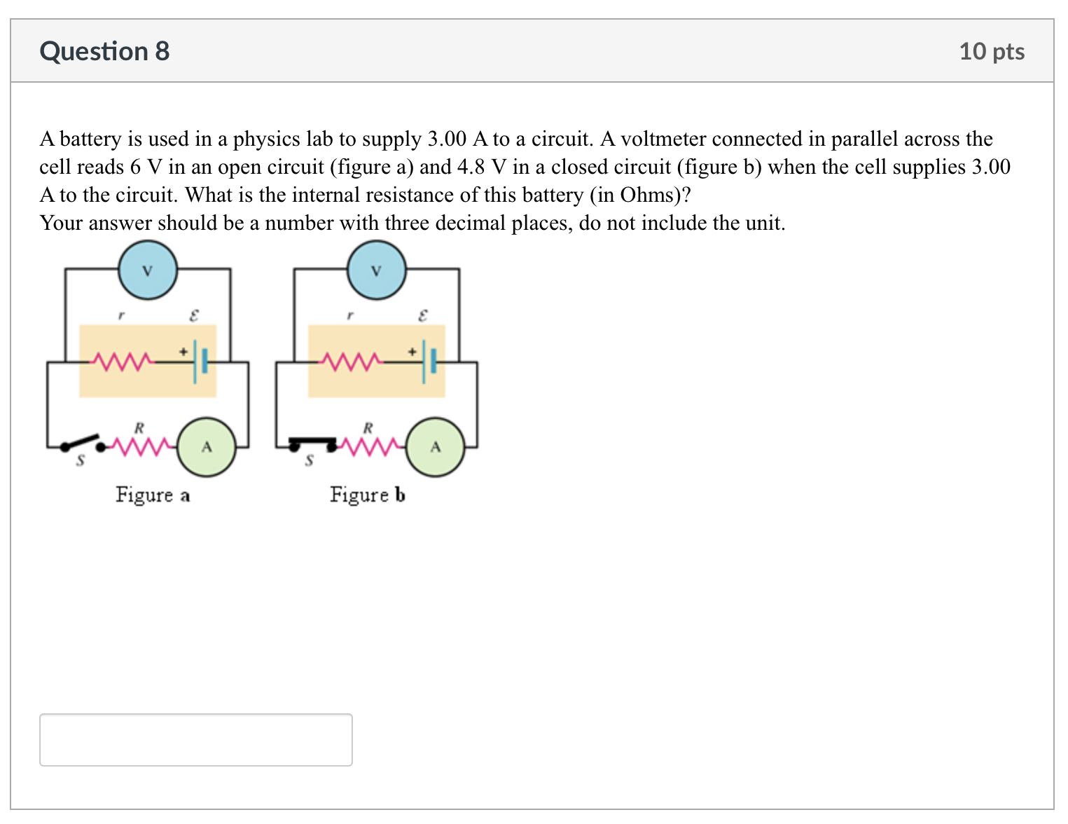Click the plus terminal marking in Figure a

click(183, 350)
